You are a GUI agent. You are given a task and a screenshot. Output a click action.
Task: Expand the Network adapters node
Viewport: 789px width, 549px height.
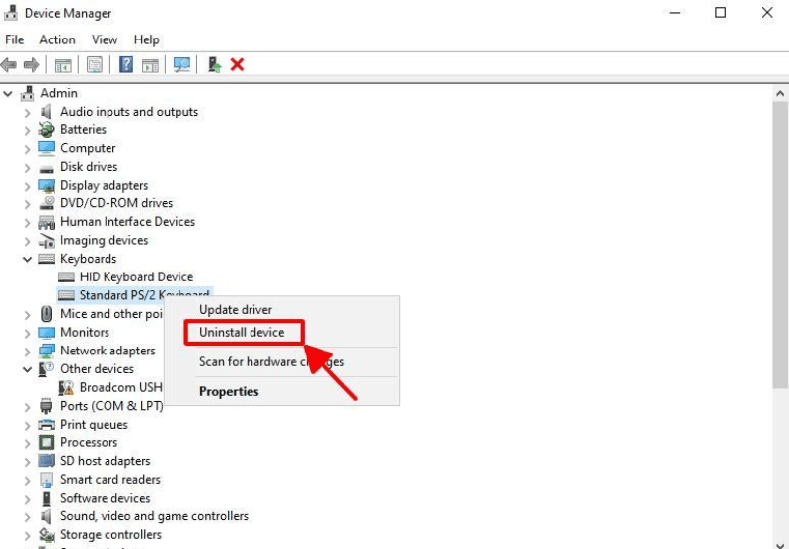(28, 351)
